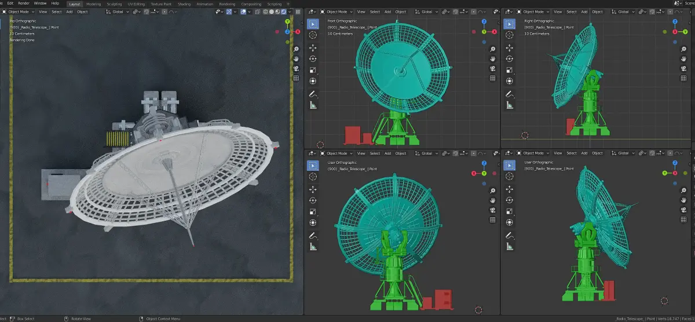Open the Help menu
Image resolution: width=695 pixels, height=322 pixels.
click(55, 3)
